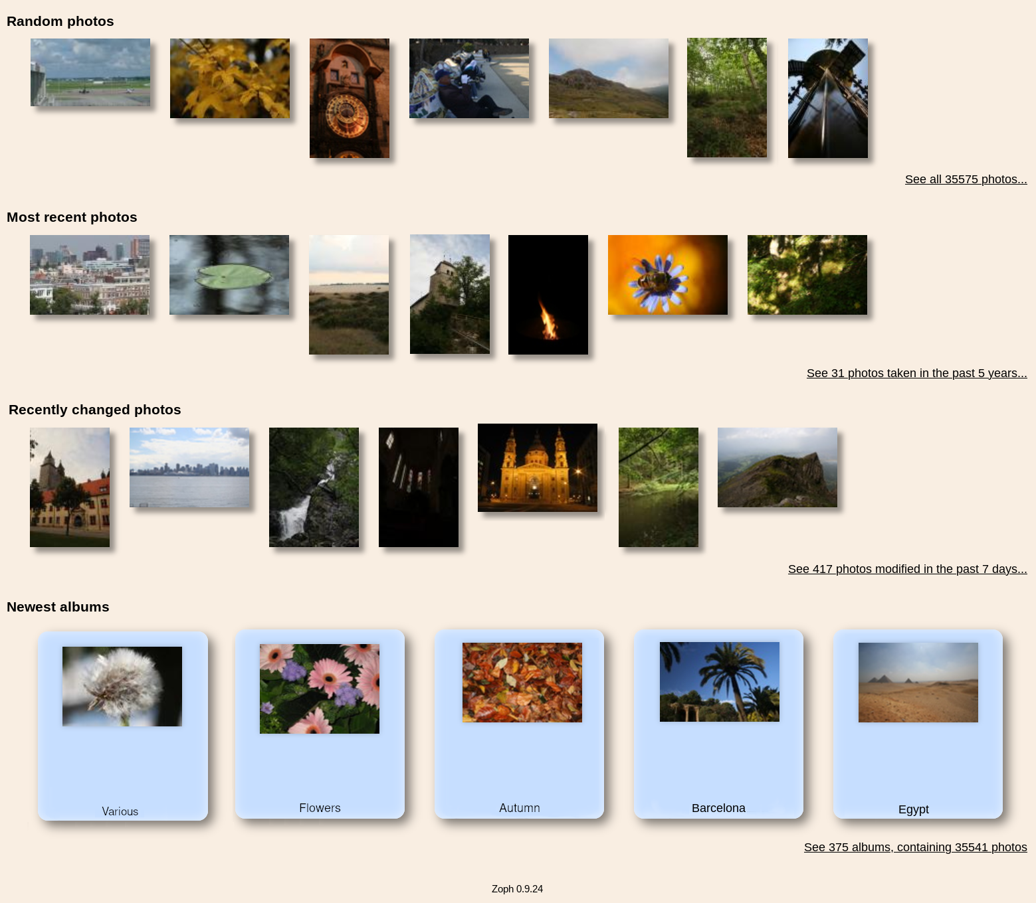Open the rocky mountain ridge photo

tap(777, 467)
